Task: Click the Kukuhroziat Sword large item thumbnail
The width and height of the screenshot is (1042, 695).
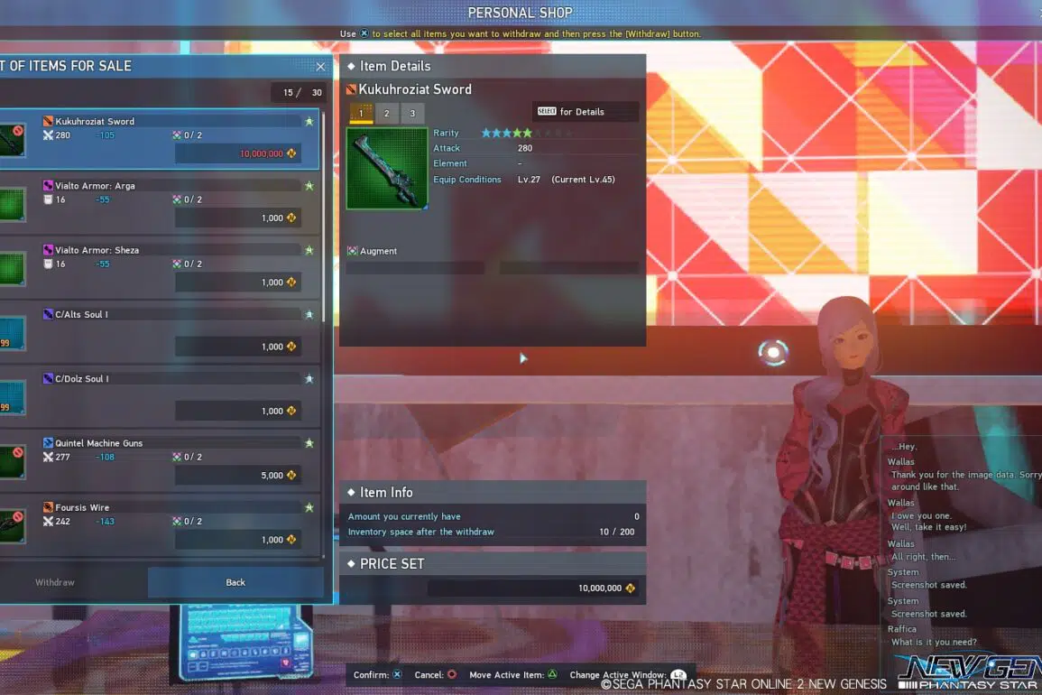Action: pyautogui.click(x=387, y=168)
